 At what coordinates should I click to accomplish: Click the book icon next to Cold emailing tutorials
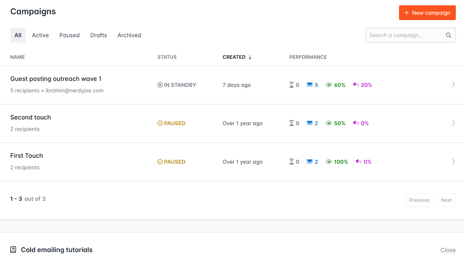13,250
